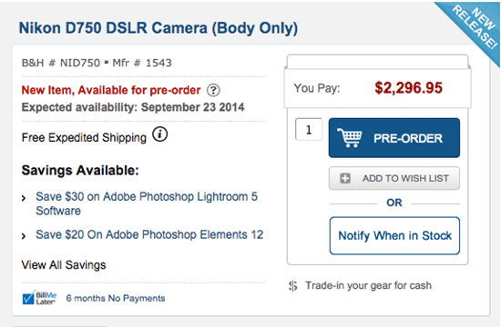Click the Nikon D750 DSLR Camera title

pyautogui.click(x=158, y=28)
